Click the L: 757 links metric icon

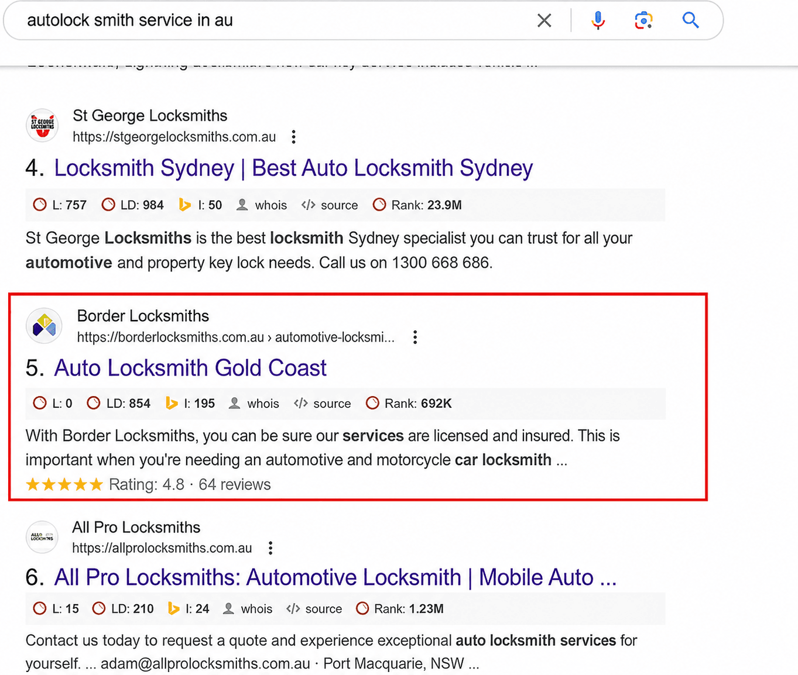point(40,205)
